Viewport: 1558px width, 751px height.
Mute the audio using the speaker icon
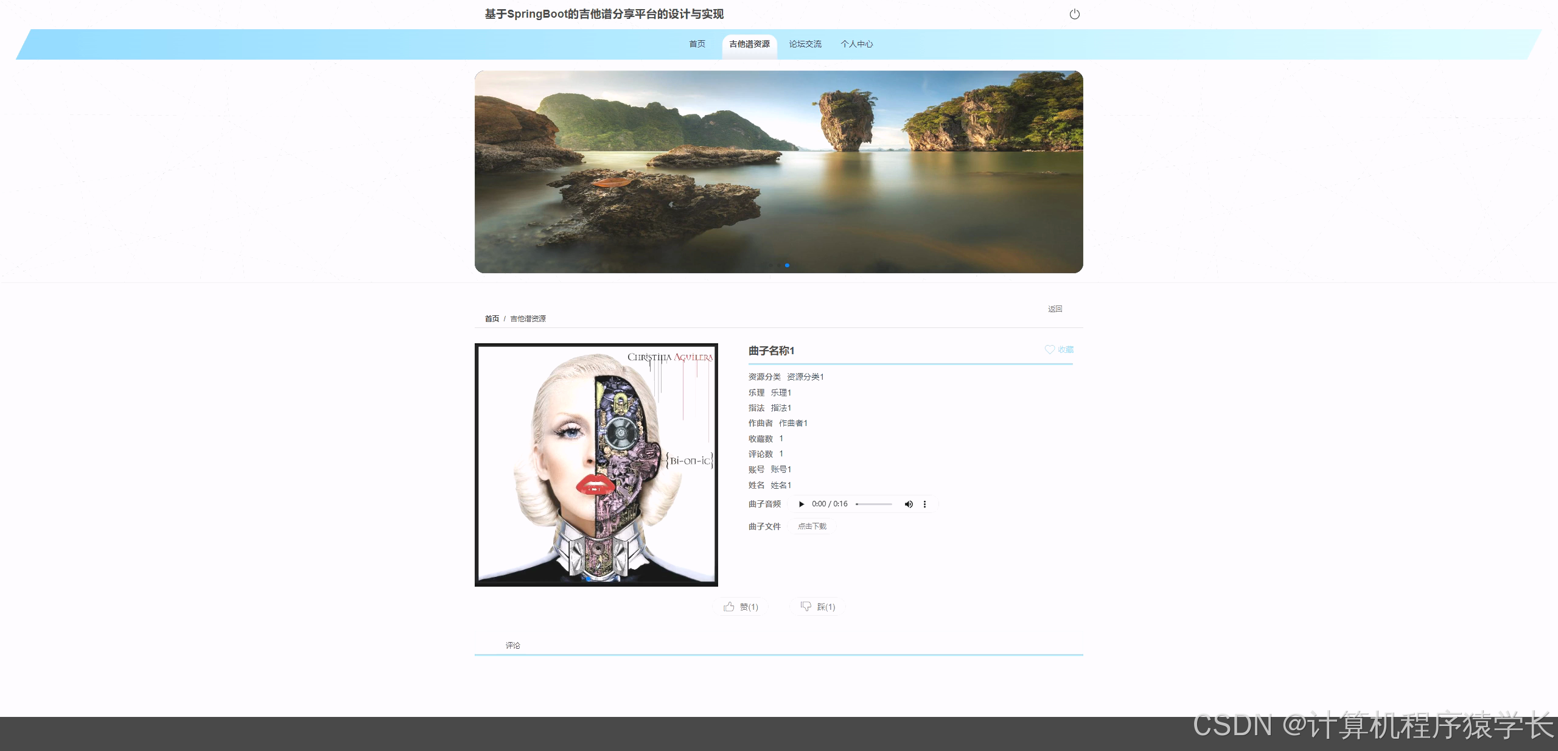[908, 504]
